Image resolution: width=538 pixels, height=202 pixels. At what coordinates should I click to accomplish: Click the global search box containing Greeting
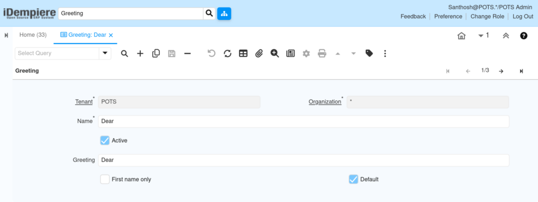[131, 14]
